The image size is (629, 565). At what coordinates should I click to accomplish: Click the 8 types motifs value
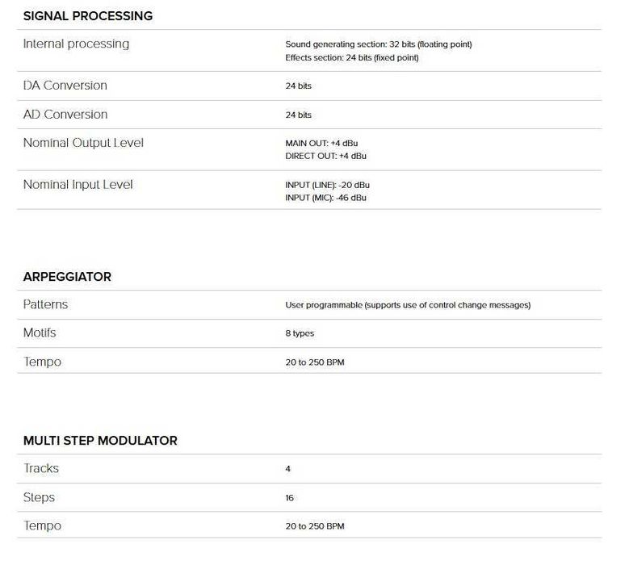300,333
